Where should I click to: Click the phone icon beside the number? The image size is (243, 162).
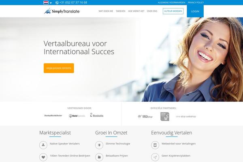pyautogui.click(x=57, y=3)
